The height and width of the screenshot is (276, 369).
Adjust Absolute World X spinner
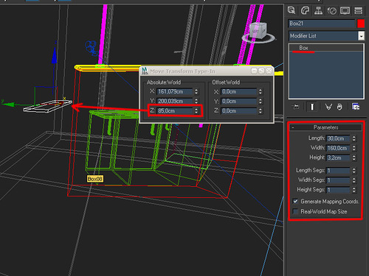click(196, 91)
